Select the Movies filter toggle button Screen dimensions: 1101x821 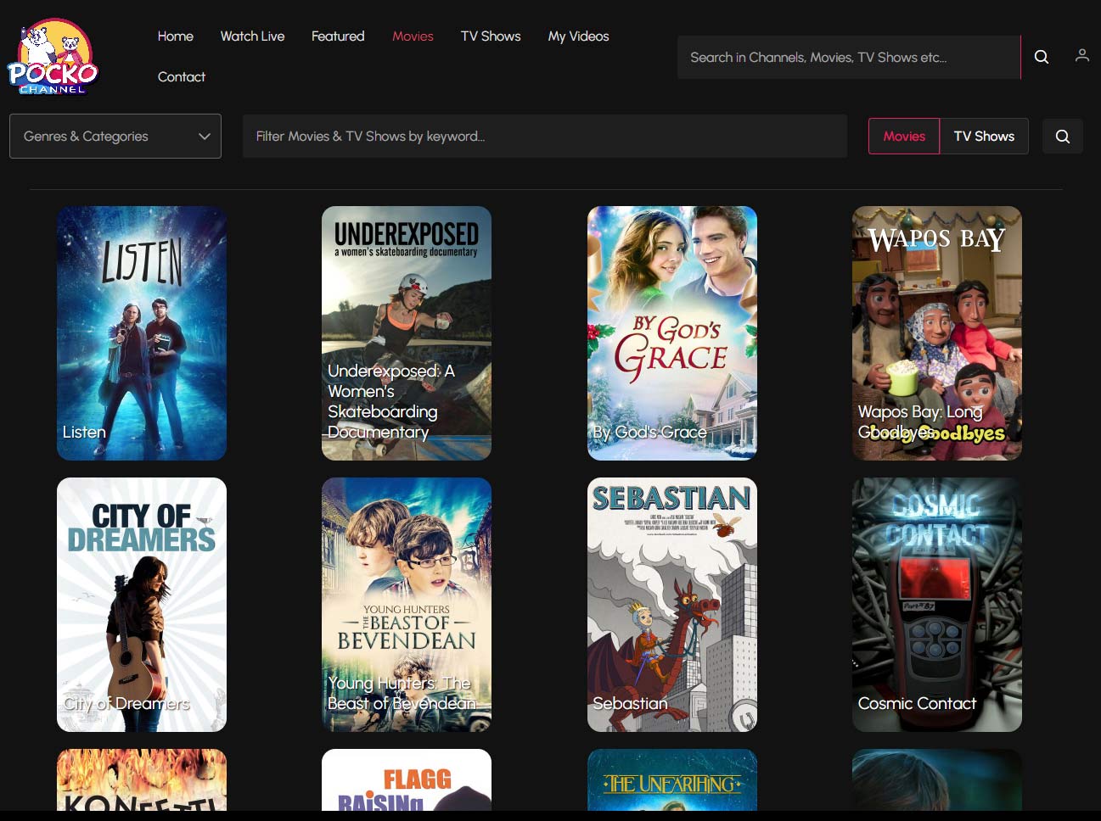tap(904, 136)
